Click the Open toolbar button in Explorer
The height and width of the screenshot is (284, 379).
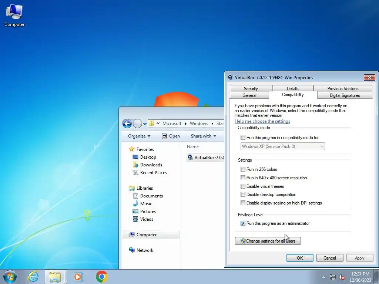pos(171,136)
